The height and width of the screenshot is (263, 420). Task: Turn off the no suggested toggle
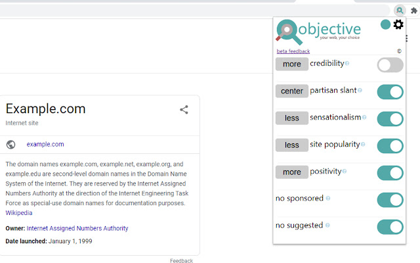[390, 227]
